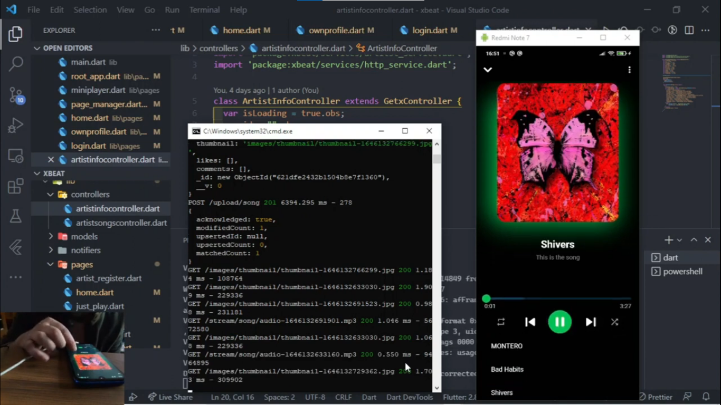The image size is (721, 405).
Task: Collapse the player with down chevron
Action: [488, 70]
